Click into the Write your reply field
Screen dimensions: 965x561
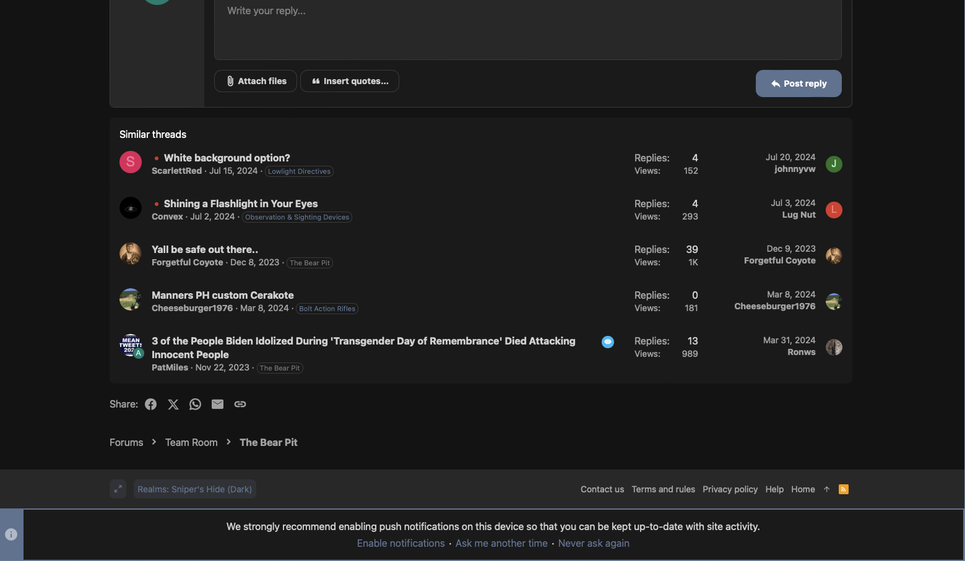click(x=527, y=28)
